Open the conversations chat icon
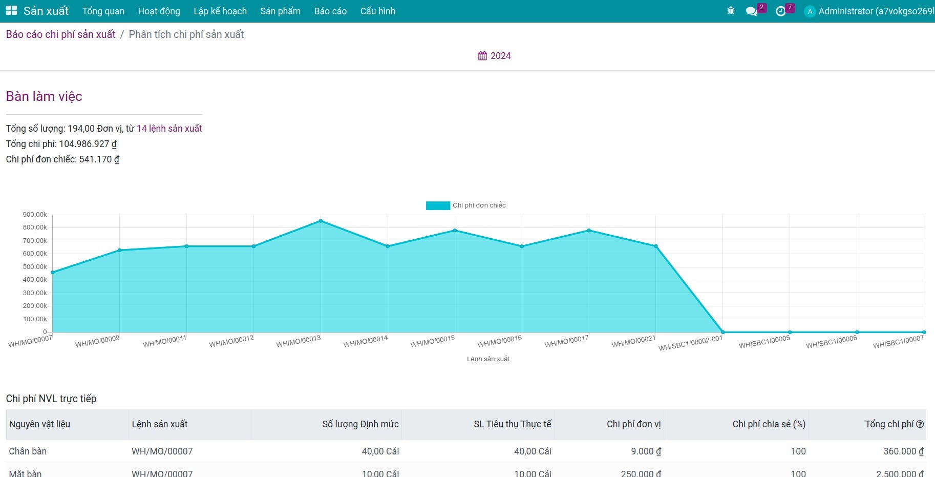The height and width of the screenshot is (477, 935). click(x=751, y=11)
